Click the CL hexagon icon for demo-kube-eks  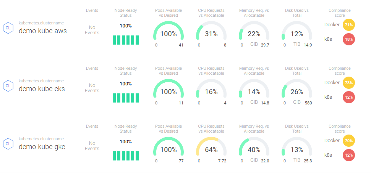click(x=7, y=86)
